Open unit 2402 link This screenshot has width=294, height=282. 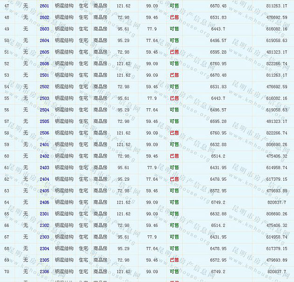[44, 156]
